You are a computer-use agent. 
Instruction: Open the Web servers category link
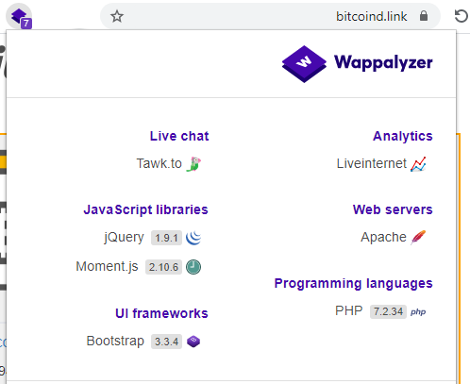393,209
